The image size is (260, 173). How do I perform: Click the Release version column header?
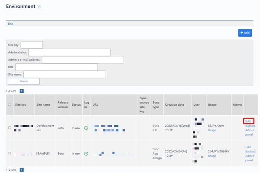click(x=63, y=105)
